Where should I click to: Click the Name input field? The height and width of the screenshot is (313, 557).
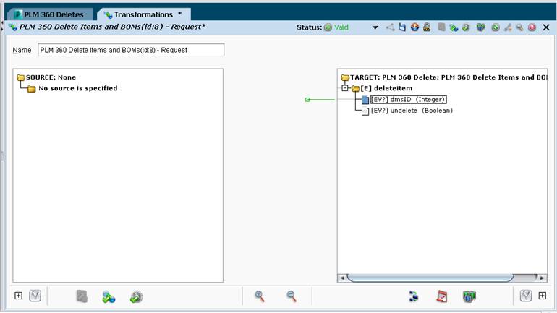click(x=131, y=50)
